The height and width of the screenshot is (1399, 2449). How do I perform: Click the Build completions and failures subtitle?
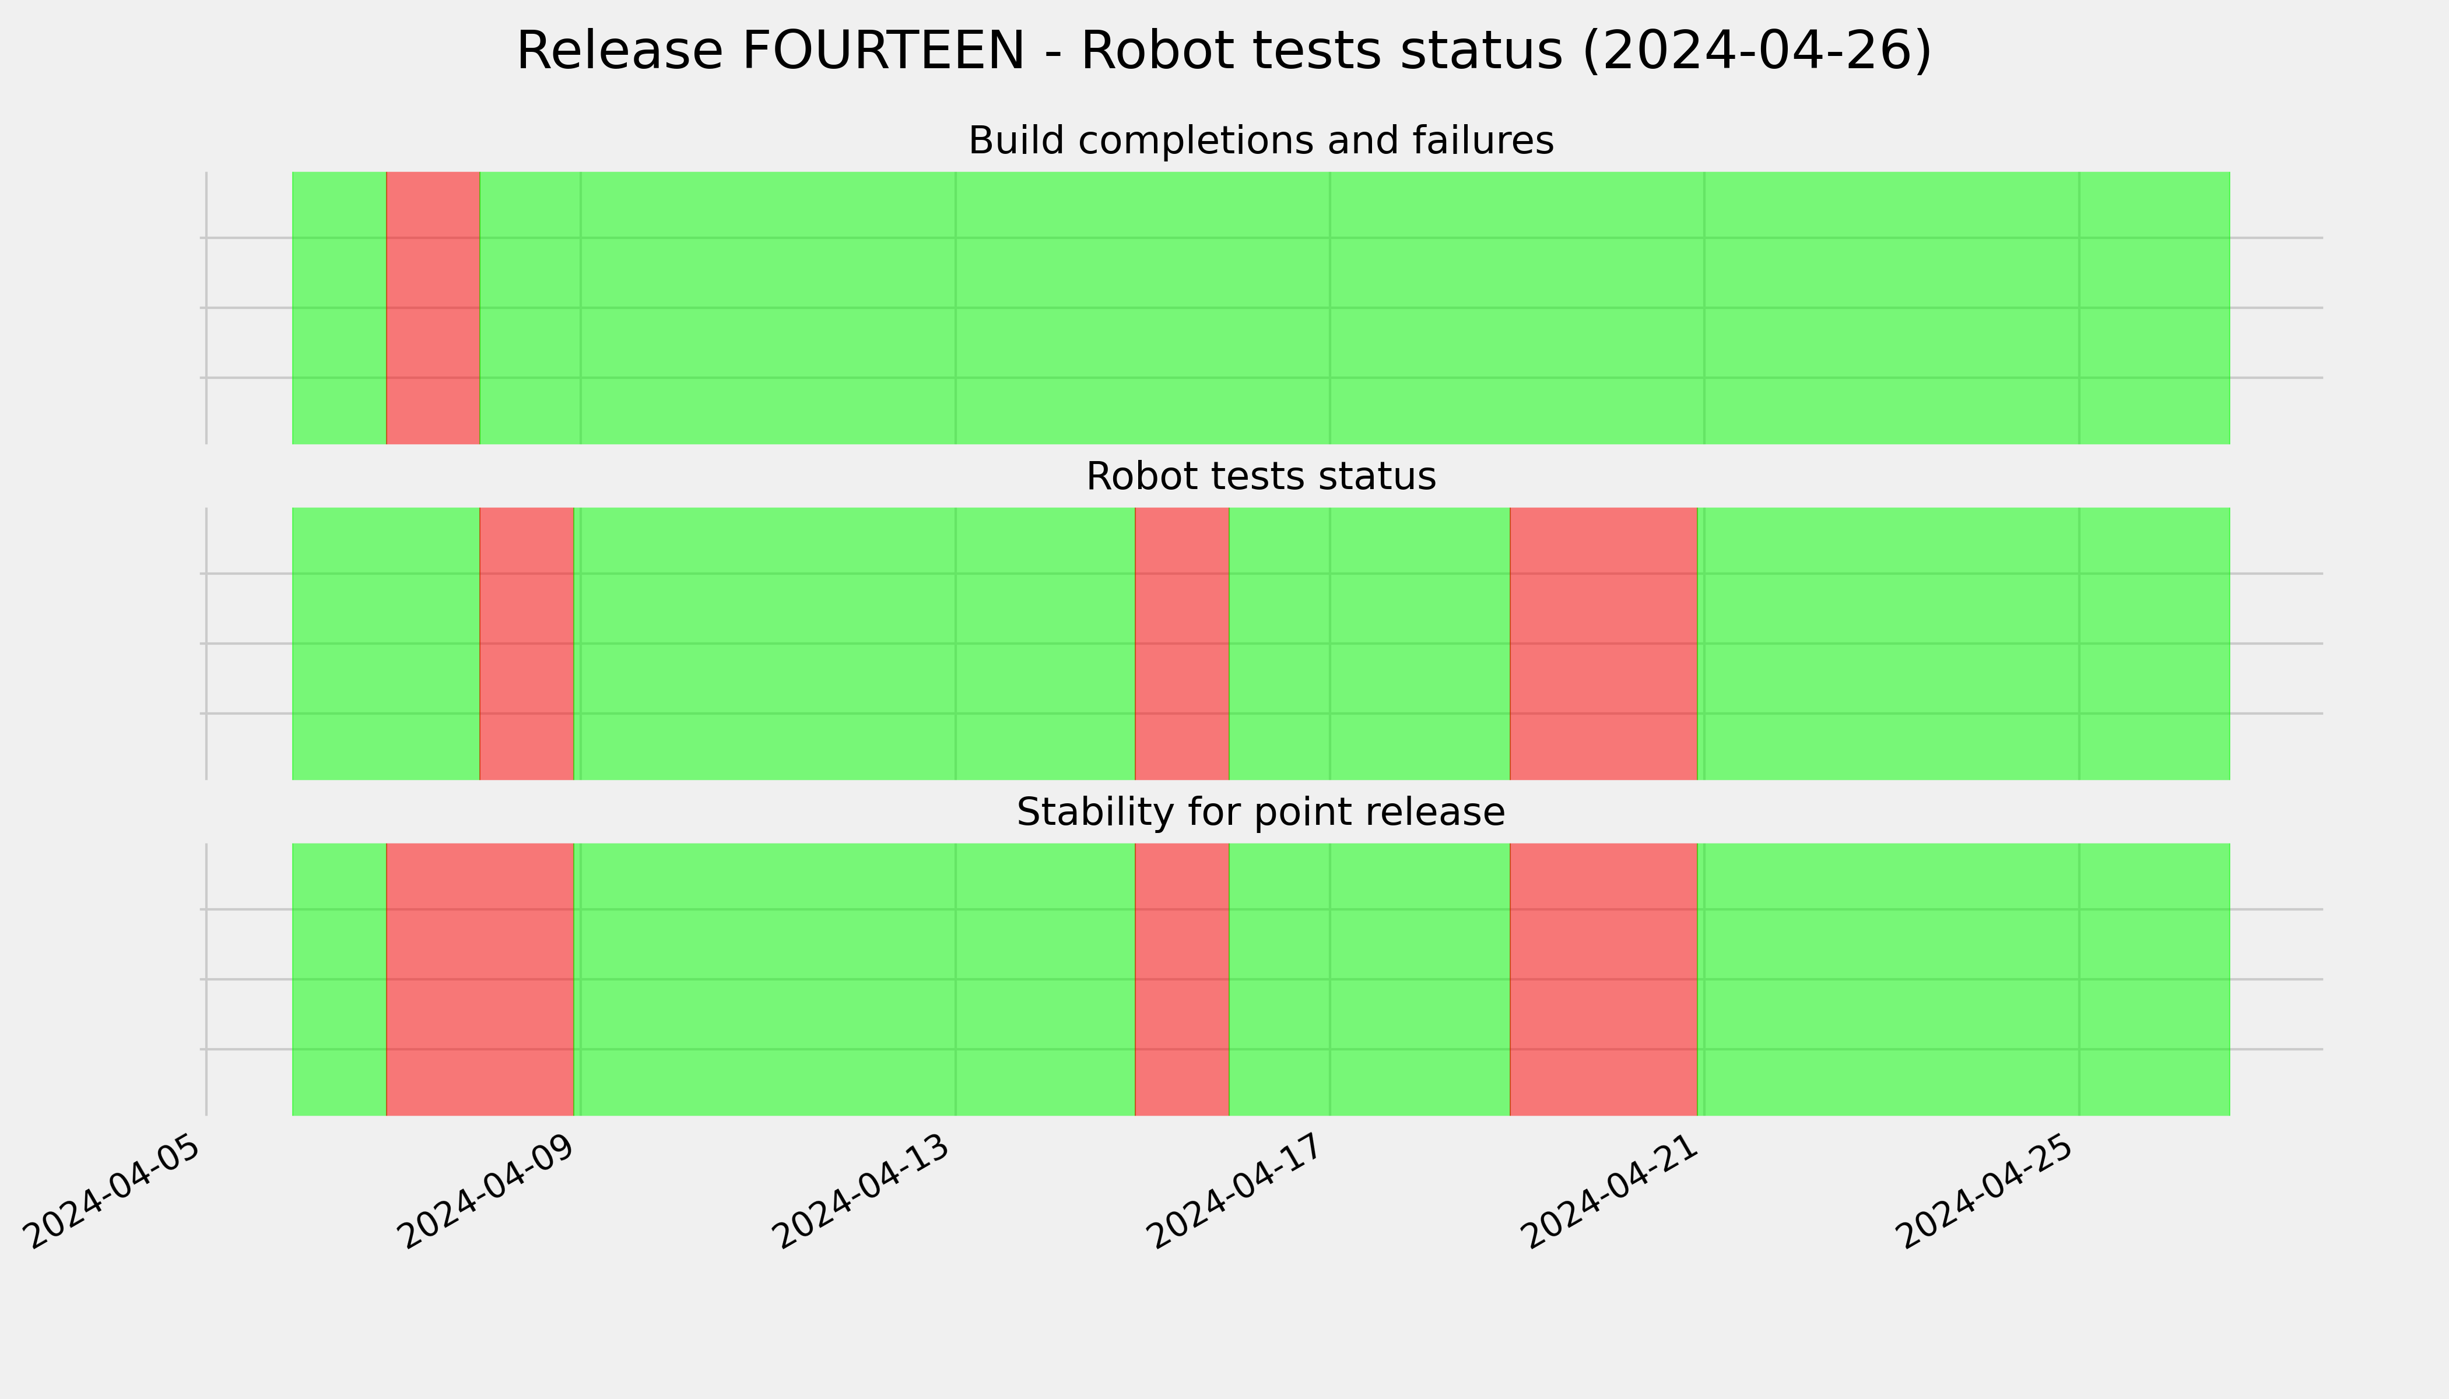tap(1261, 141)
